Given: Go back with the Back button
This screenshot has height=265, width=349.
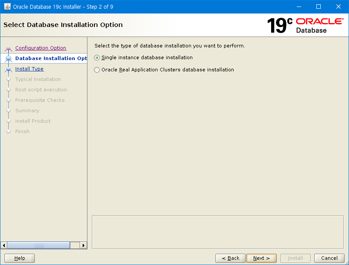Looking at the screenshot, I should (x=231, y=258).
